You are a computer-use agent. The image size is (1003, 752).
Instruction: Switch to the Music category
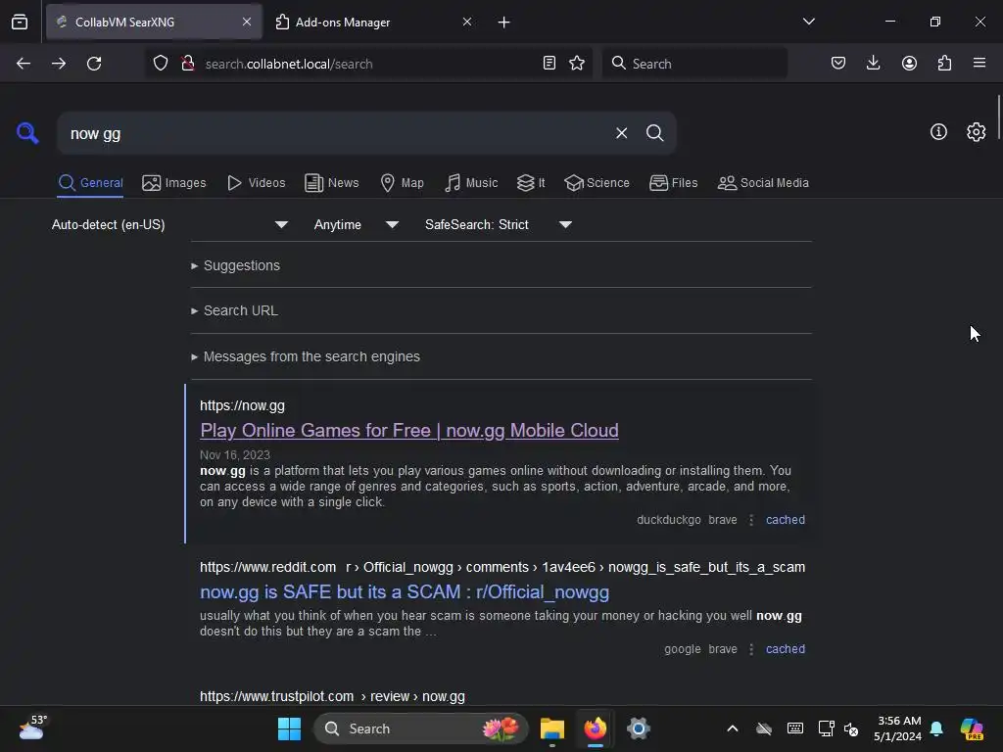click(471, 183)
